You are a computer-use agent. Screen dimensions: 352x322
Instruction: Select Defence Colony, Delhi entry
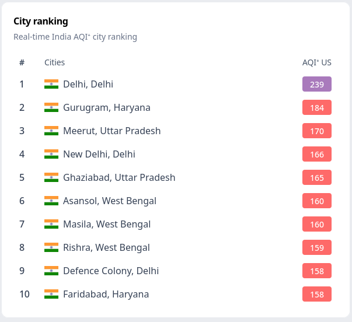point(111,271)
